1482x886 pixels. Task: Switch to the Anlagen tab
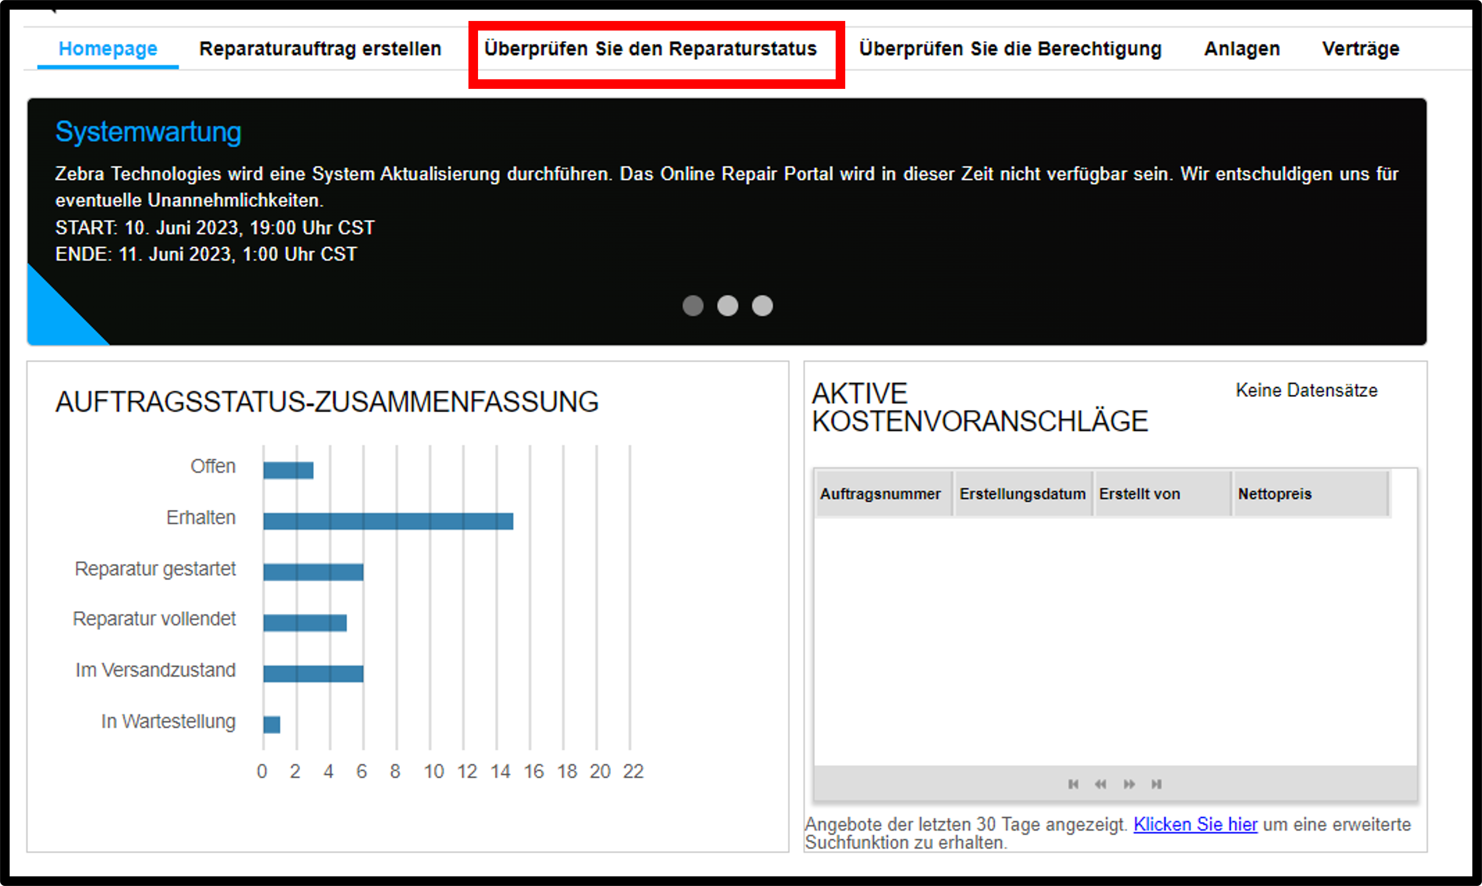tap(1242, 48)
